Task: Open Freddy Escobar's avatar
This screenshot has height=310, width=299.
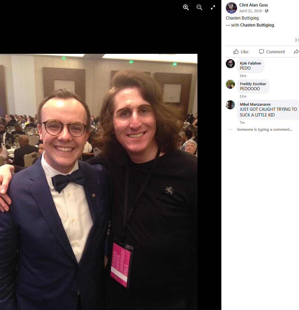Action: coord(230,84)
